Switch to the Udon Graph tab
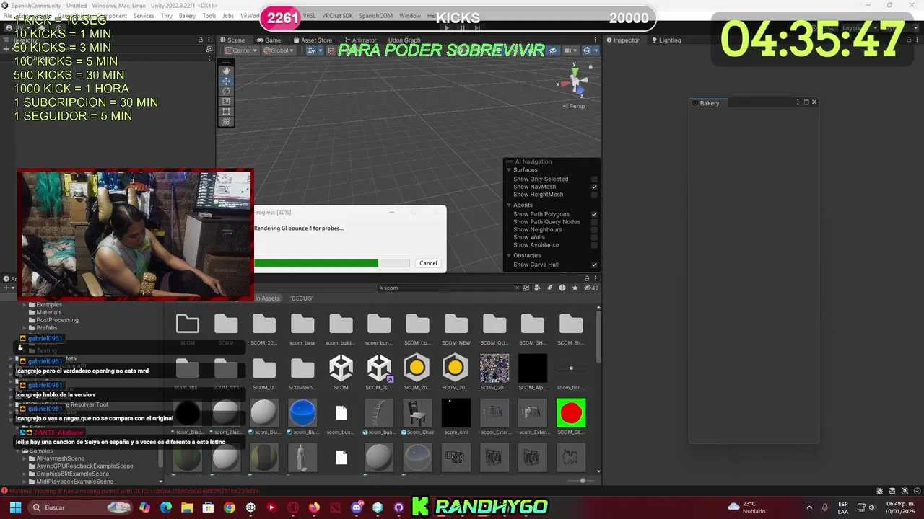Screen dimensions: 924x519 point(404,40)
